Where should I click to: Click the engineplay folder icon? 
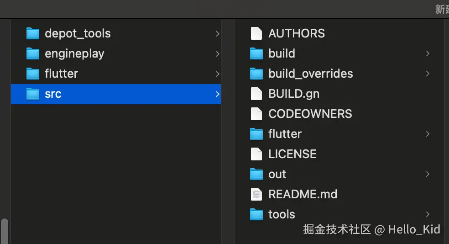33,53
